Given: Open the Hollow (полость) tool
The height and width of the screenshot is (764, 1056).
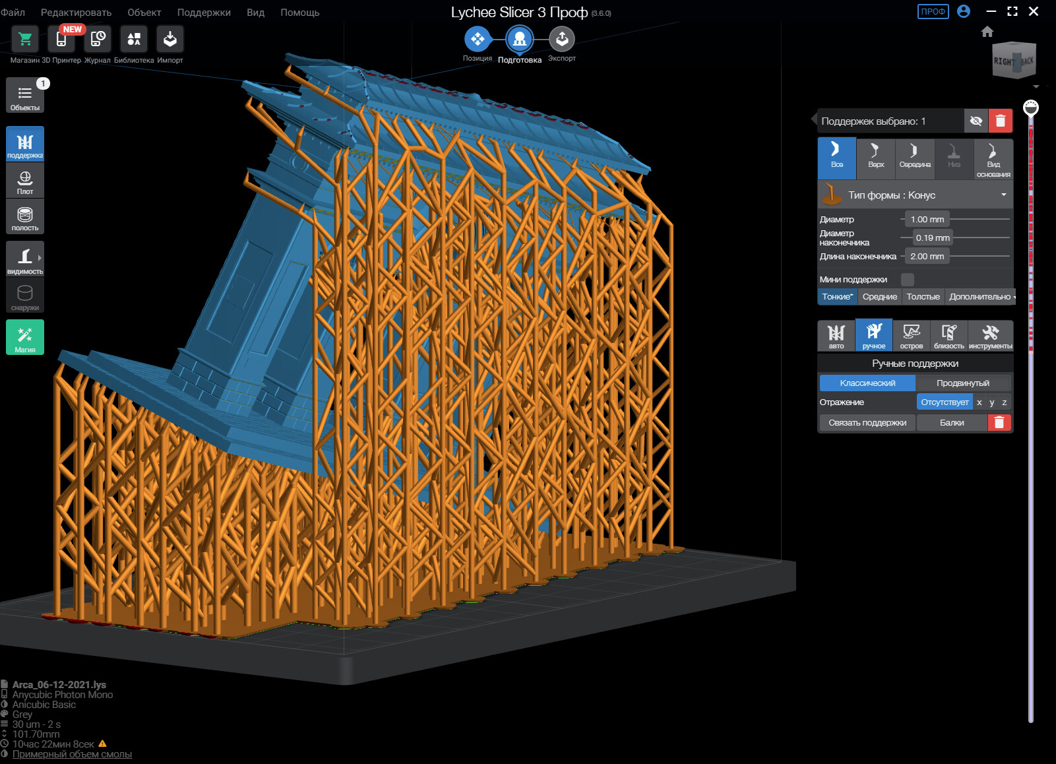Looking at the screenshot, I should (25, 217).
